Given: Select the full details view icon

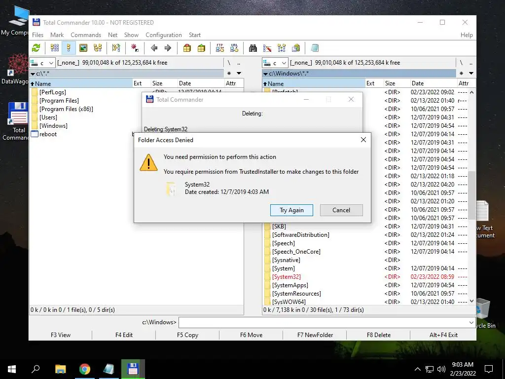Looking at the screenshot, I should click(x=69, y=48).
